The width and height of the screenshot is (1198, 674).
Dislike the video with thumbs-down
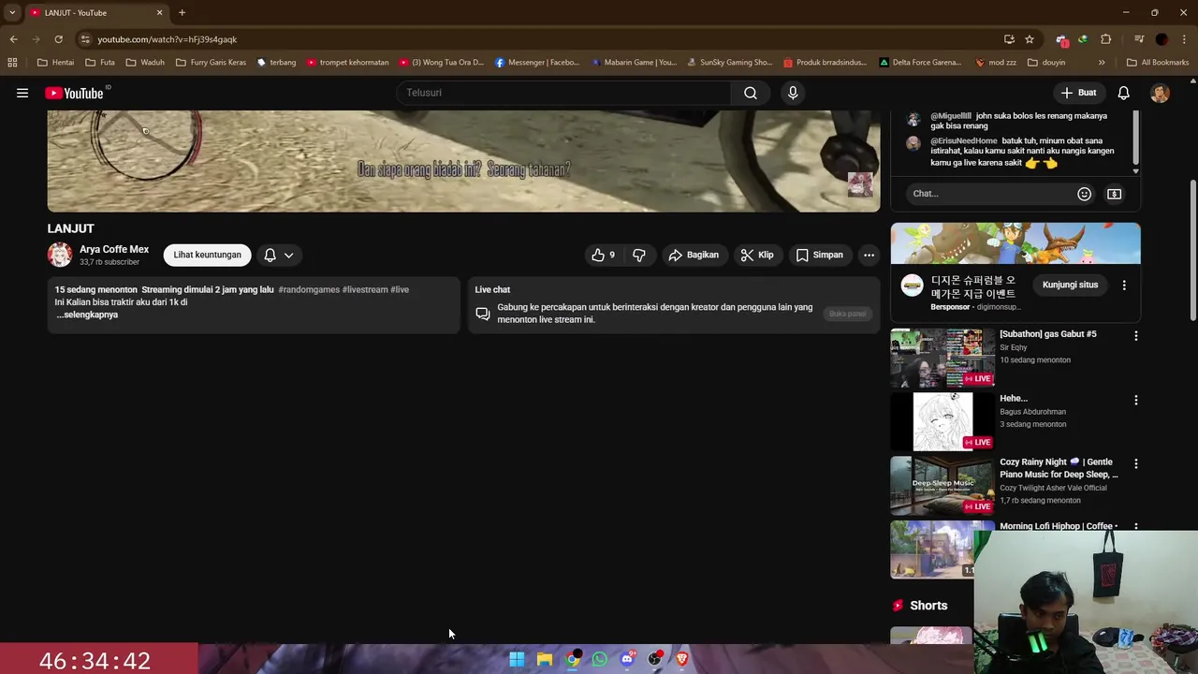click(639, 255)
